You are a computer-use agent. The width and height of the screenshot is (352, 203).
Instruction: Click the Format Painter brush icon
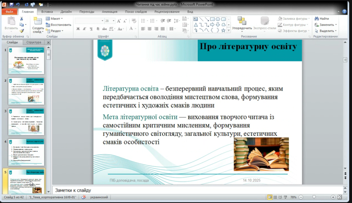tap(22, 31)
